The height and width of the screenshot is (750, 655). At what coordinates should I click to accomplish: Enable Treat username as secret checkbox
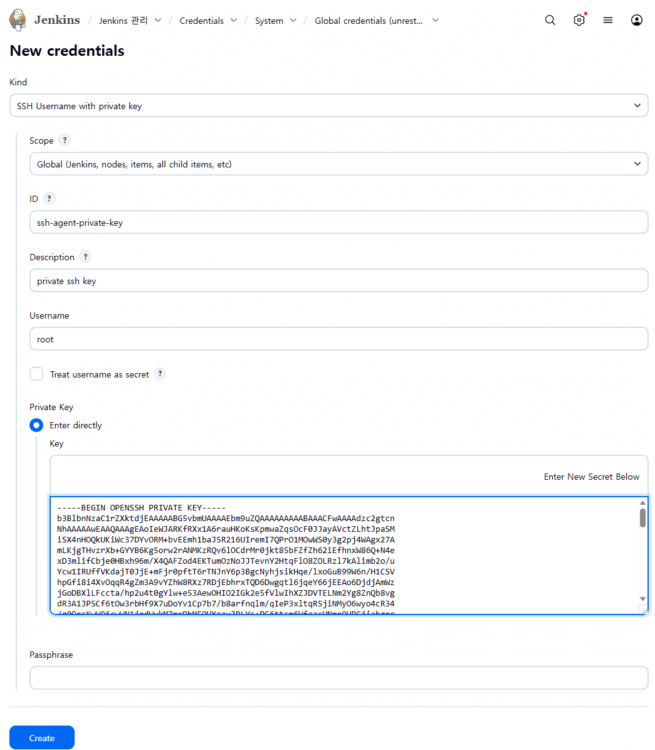pyautogui.click(x=37, y=374)
